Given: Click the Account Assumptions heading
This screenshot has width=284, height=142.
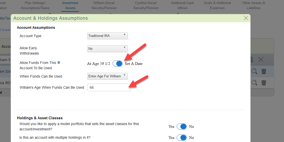Looking at the screenshot, I should pyautogui.click(x=36, y=28).
